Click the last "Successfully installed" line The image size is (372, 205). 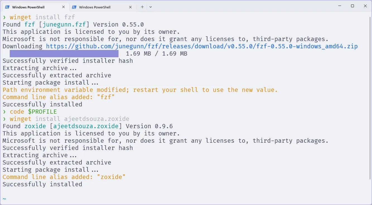[x=42, y=184]
